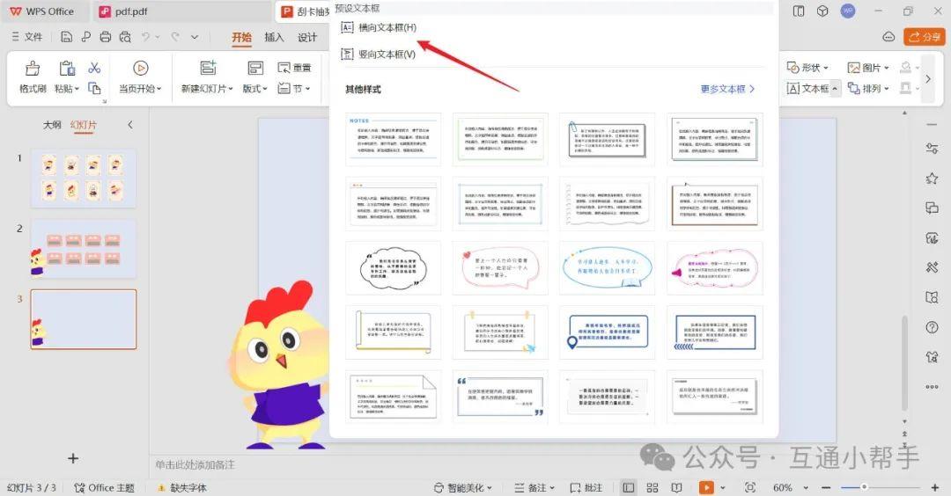The height and width of the screenshot is (496, 951).
Task: Switch to the Home (开始) ribbon tab
Action: click(x=241, y=38)
